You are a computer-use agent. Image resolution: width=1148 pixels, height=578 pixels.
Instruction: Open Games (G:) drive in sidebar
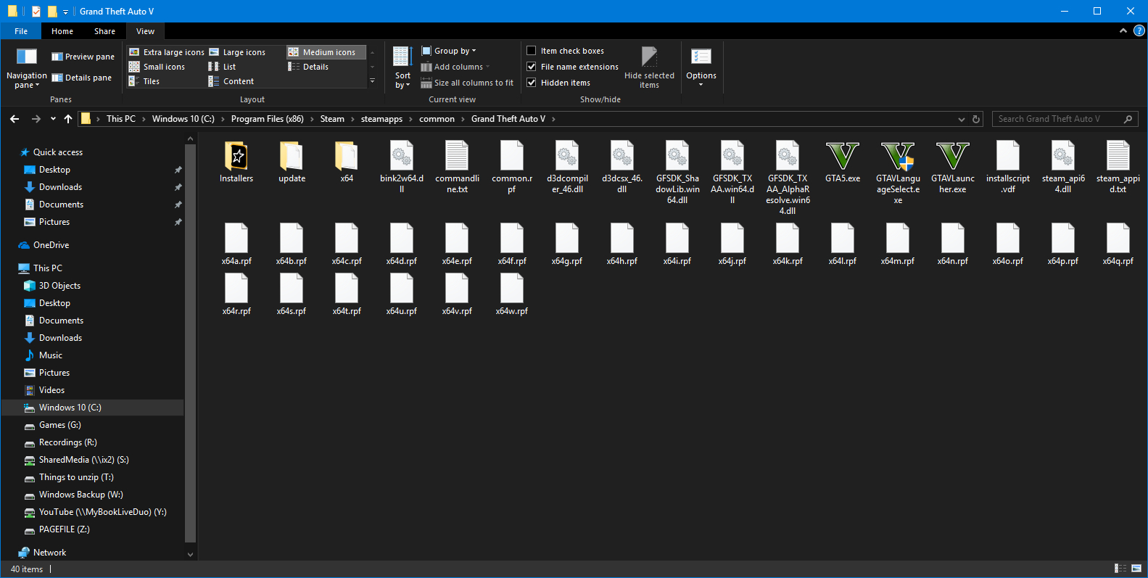pyautogui.click(x=60, y=425)
